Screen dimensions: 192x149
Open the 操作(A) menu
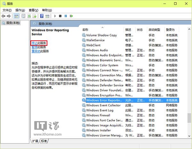pyautogui.click(x=20, y=10)
